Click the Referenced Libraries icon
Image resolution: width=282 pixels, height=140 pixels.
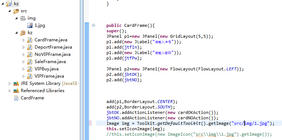pyautogui.click(x=16, y=91)
